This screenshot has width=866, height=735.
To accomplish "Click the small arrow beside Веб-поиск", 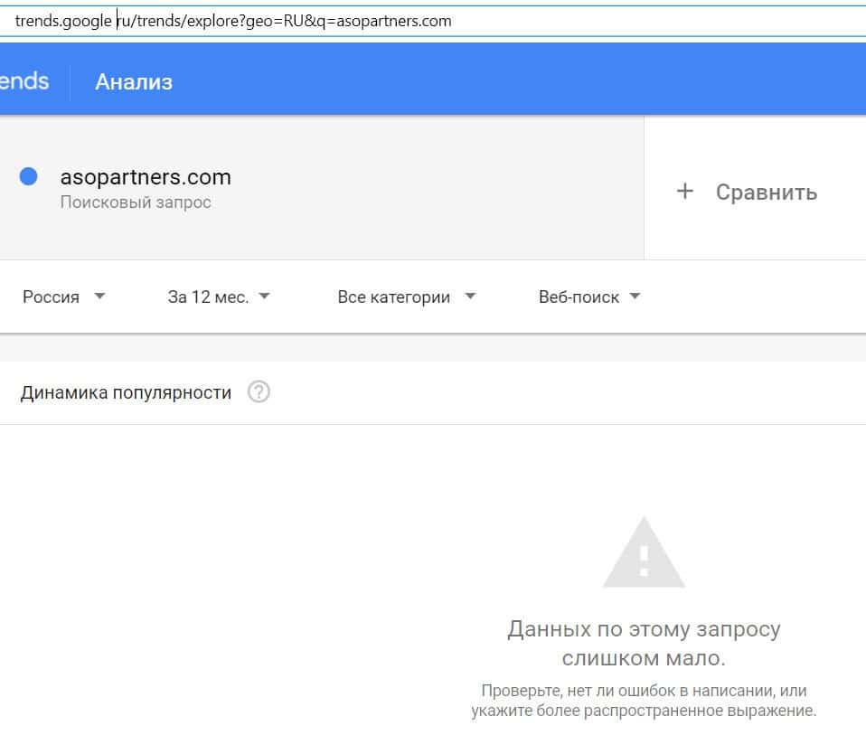I will coord(635,297).
